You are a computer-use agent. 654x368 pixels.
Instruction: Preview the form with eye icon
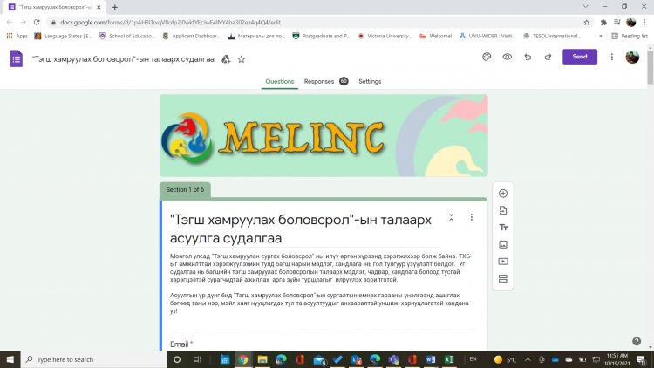pyautogui.click(x=508, y=57)
